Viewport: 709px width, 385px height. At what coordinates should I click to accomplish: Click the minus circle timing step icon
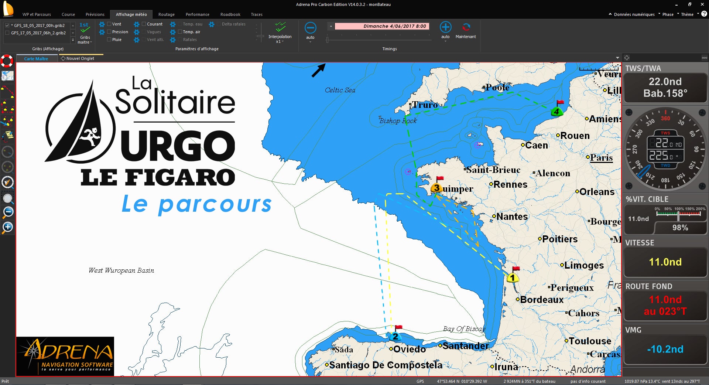tap(310, 28)
